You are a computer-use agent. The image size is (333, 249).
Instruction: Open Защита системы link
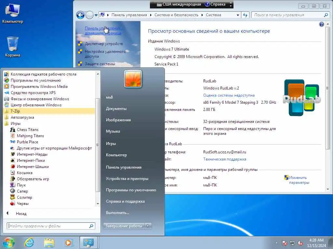pyautogui.click(x=100, y=64)
